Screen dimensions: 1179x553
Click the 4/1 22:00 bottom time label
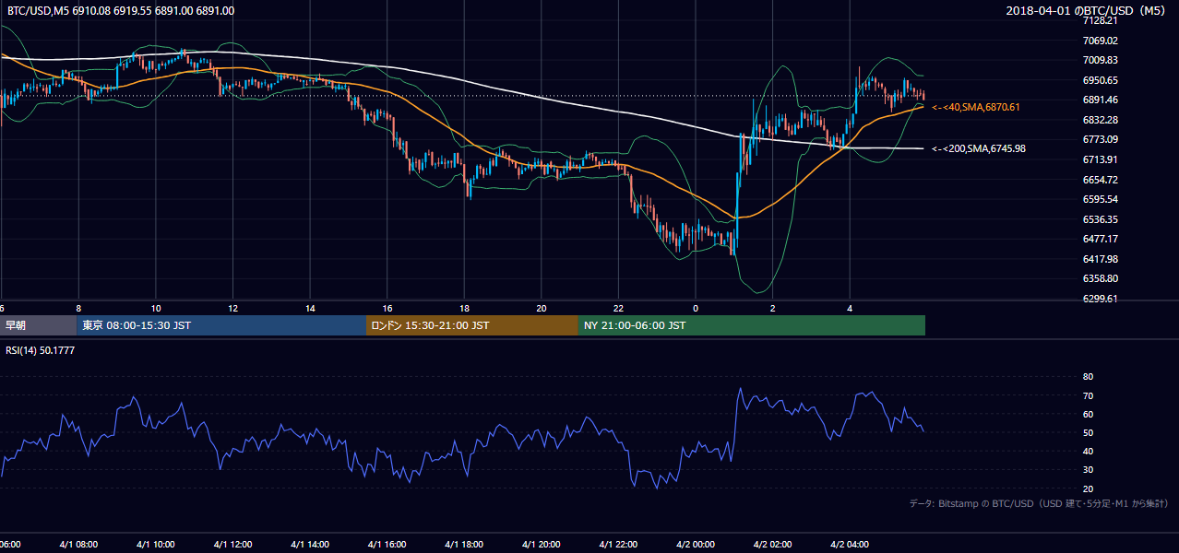click(618, 545)
